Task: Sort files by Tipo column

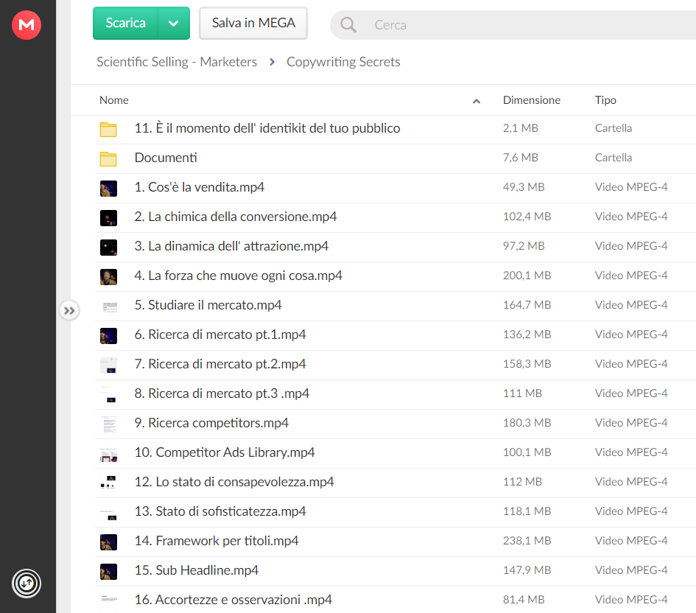Action: pyautogui.click(x=605, y=100)
